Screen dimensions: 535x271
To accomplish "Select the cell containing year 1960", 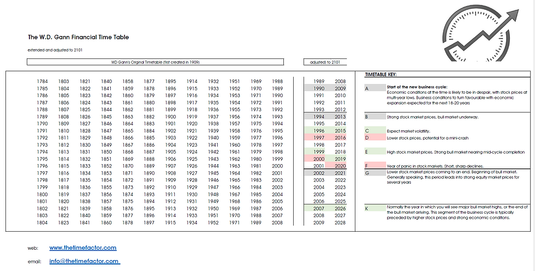I will coord(235,145).
